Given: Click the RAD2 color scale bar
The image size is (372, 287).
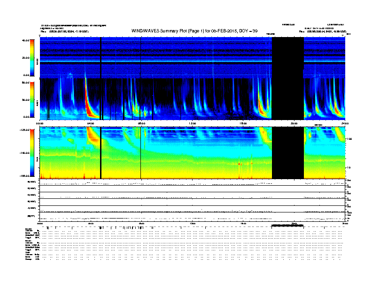Looking at the screenshot, I should coord(32,58).
